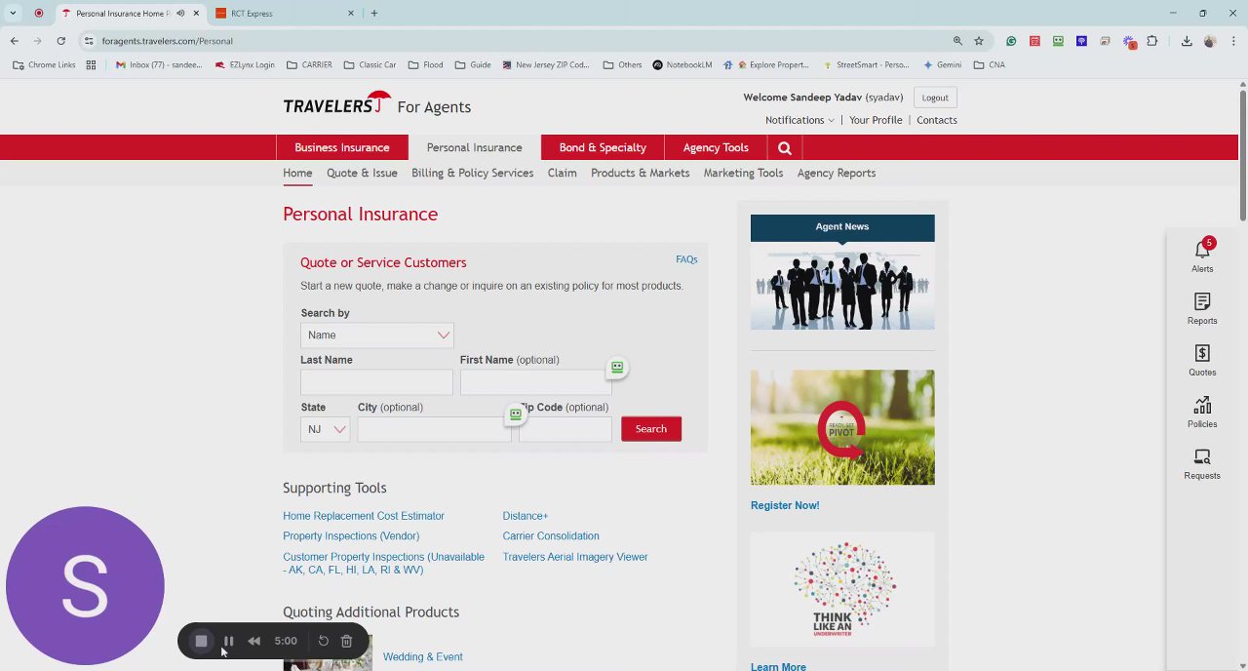
Task: Click the Travelers logo
Action: 336,103
